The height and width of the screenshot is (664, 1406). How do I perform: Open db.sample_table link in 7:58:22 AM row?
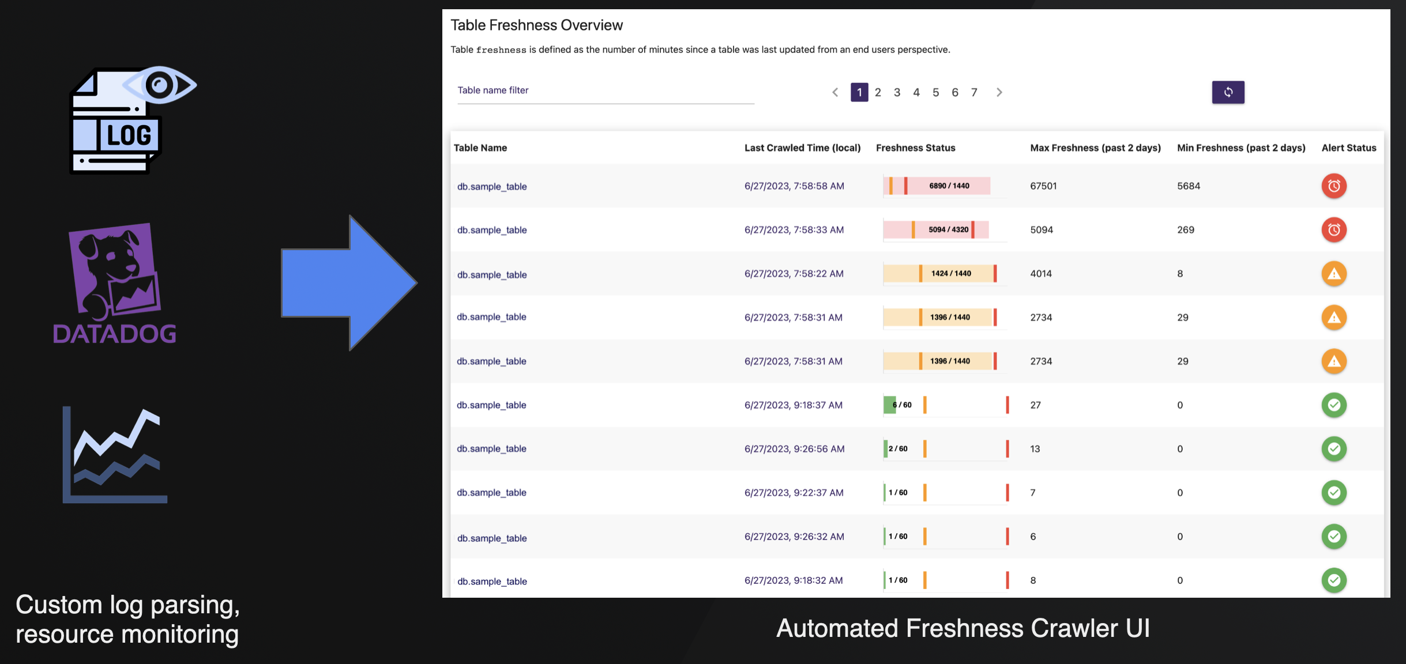tap(492, 275)
